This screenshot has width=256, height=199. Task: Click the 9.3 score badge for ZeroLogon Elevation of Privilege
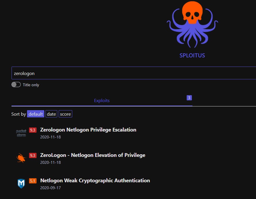pos(33,155)
